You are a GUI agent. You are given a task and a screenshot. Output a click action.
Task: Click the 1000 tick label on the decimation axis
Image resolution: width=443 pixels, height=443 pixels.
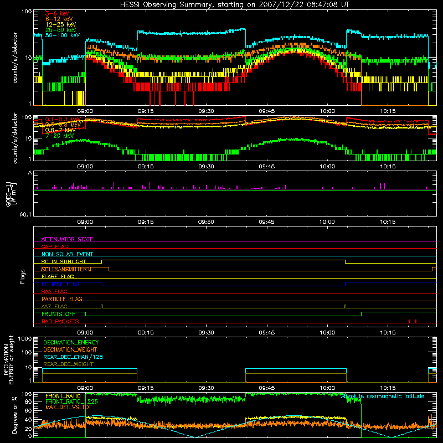click(x=25, y=338)
